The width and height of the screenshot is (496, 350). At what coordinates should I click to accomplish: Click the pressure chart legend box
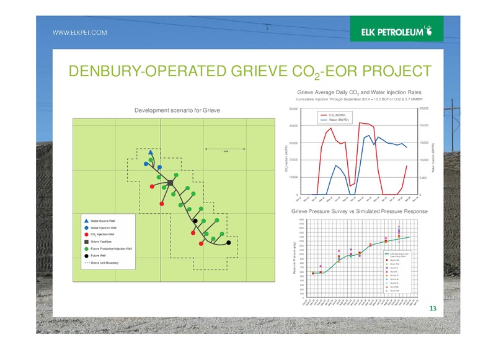pos(397,272)
